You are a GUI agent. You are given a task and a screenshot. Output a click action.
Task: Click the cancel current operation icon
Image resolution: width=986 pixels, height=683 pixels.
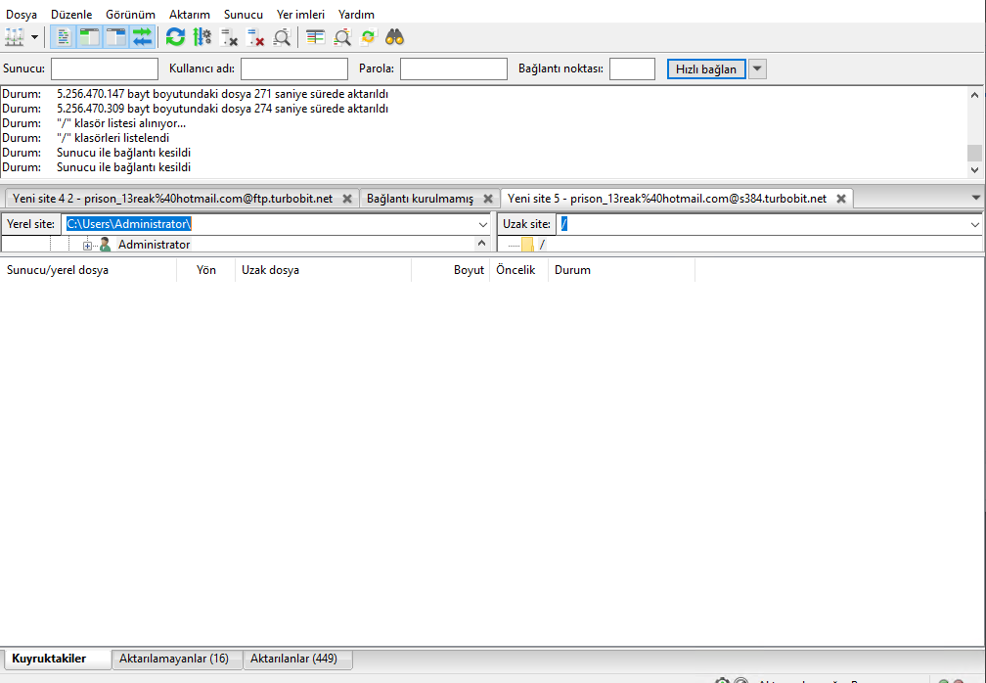(230, 37)
